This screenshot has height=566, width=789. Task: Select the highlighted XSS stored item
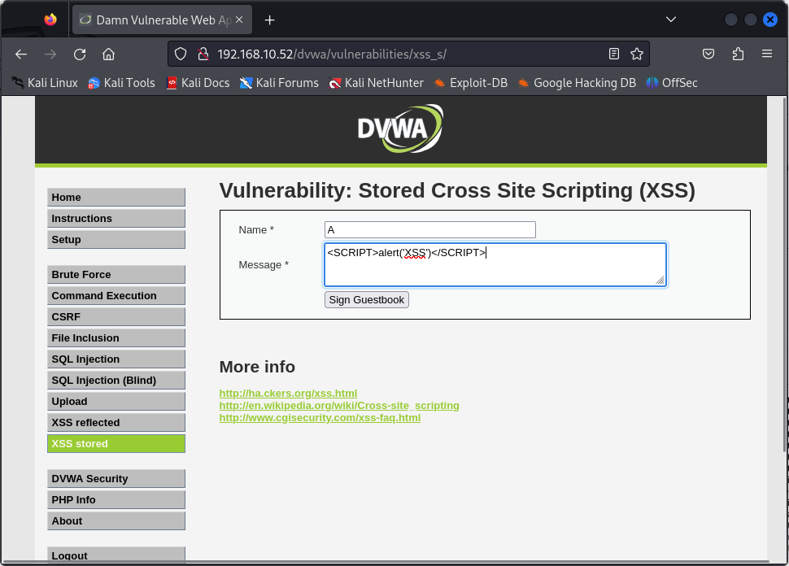tap(116, 444)
